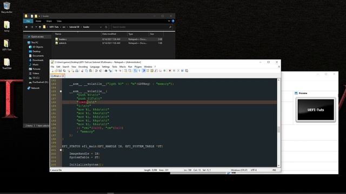This screenshot has height=194, width=346.
Task: Open the Notepad++ File menu
Action: [52, 67]
